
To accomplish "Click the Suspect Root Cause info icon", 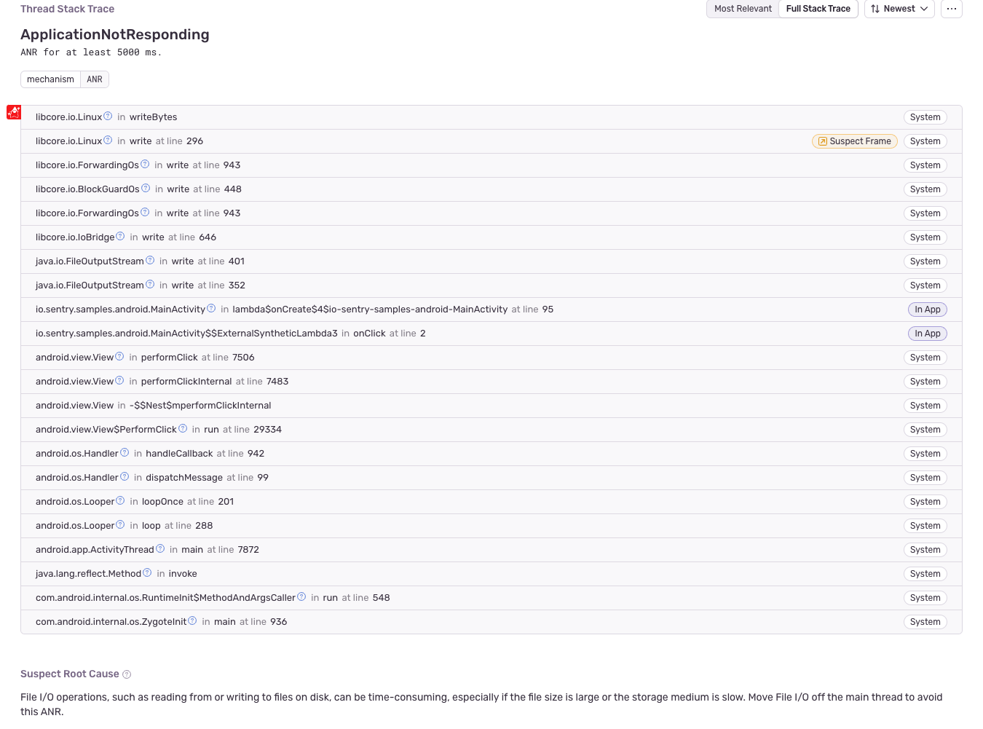I will click(x=127, y=674).
